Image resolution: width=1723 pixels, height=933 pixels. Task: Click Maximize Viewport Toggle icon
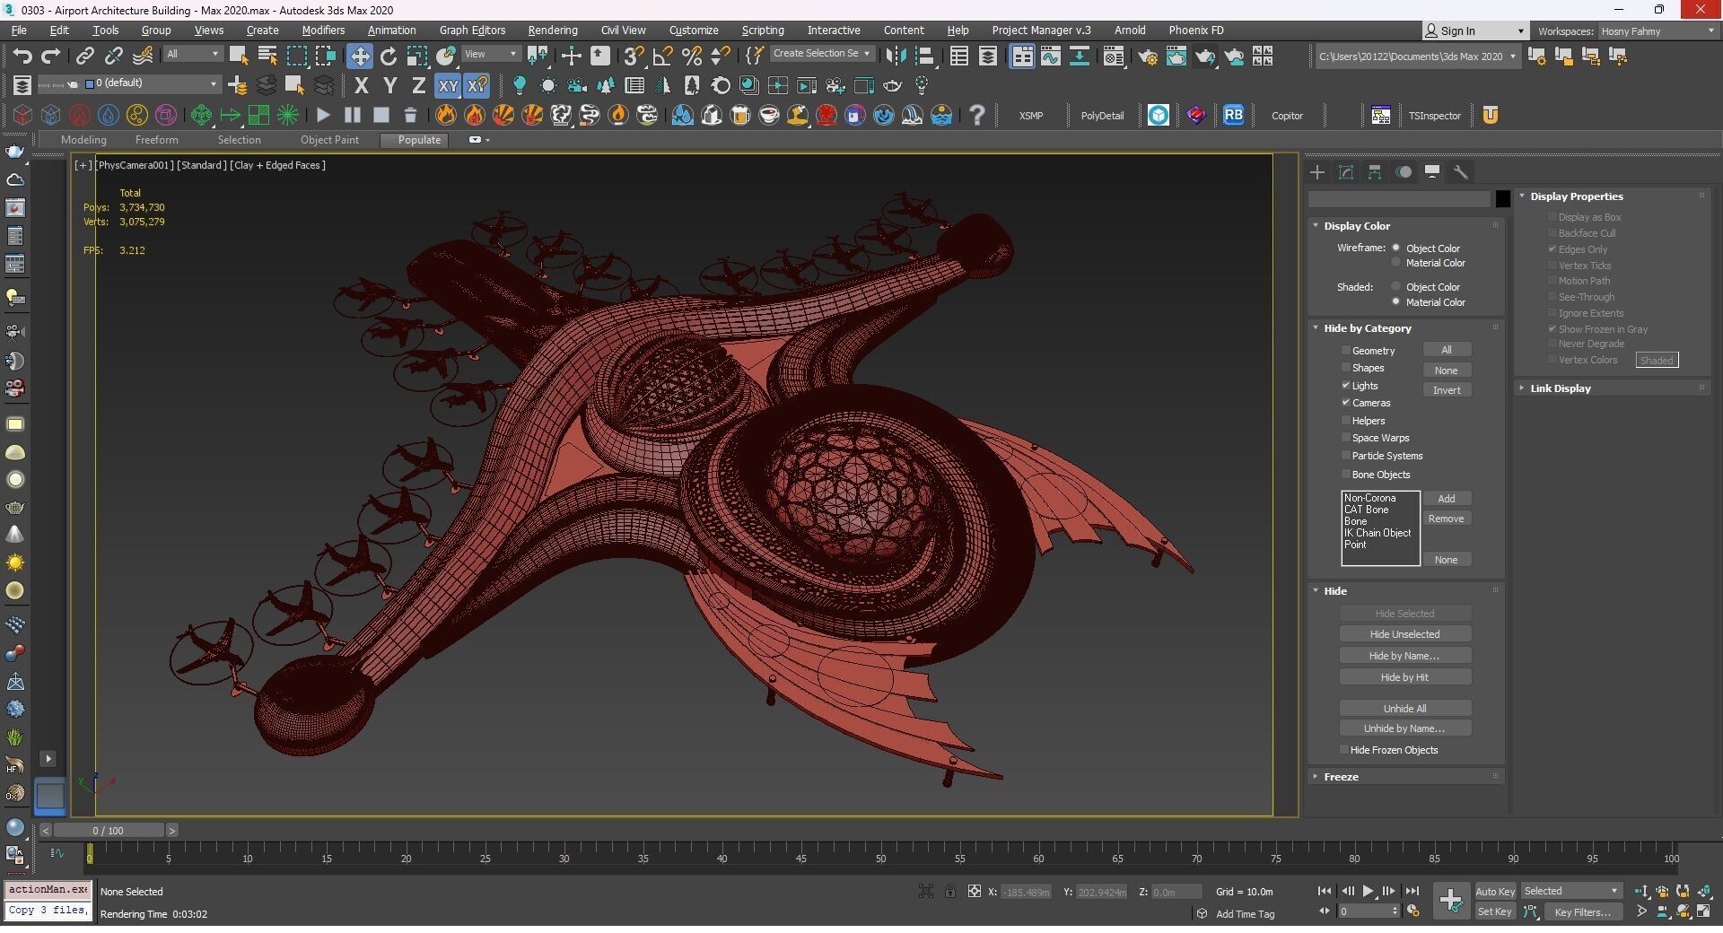pos(1703,911)
